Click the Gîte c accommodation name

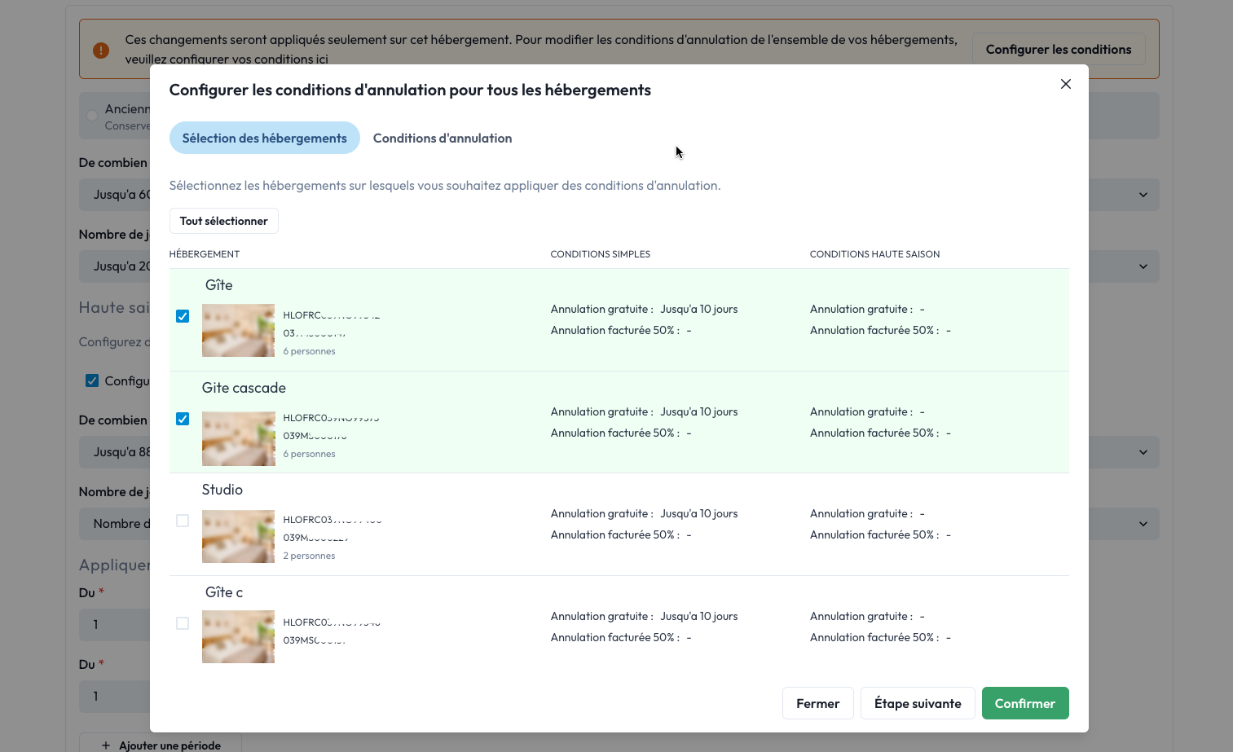[x=224, y=592]
